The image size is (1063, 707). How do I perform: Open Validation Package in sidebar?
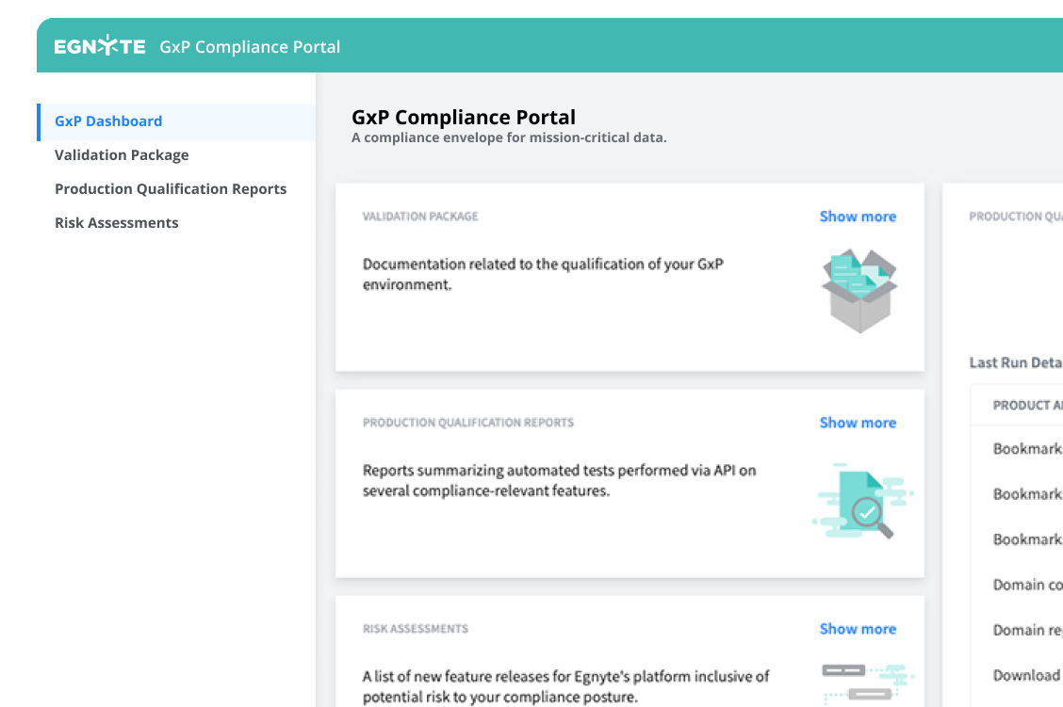[122, 155]
